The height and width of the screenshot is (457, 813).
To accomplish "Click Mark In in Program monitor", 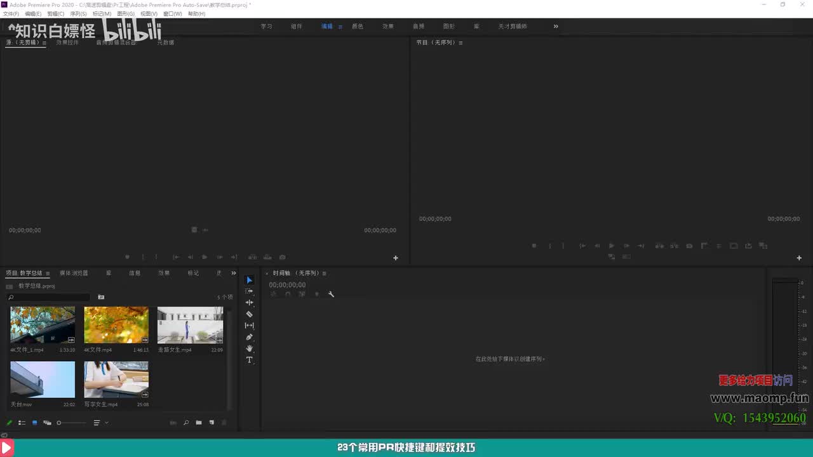I will point(550,246).
